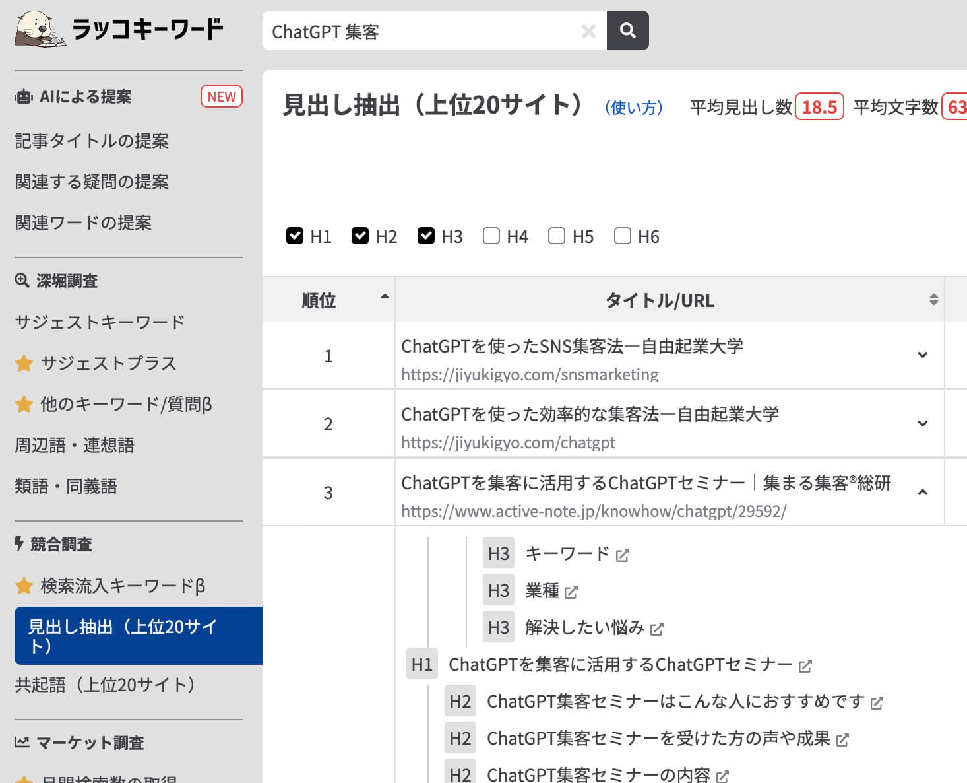This screenshot has width=967, height=783.
Task: Clear the search field with the X icon
Action: (588, 31)
